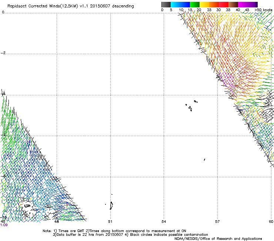Click the legend label 25
This screenshot has height=241, width=274.
209,10
